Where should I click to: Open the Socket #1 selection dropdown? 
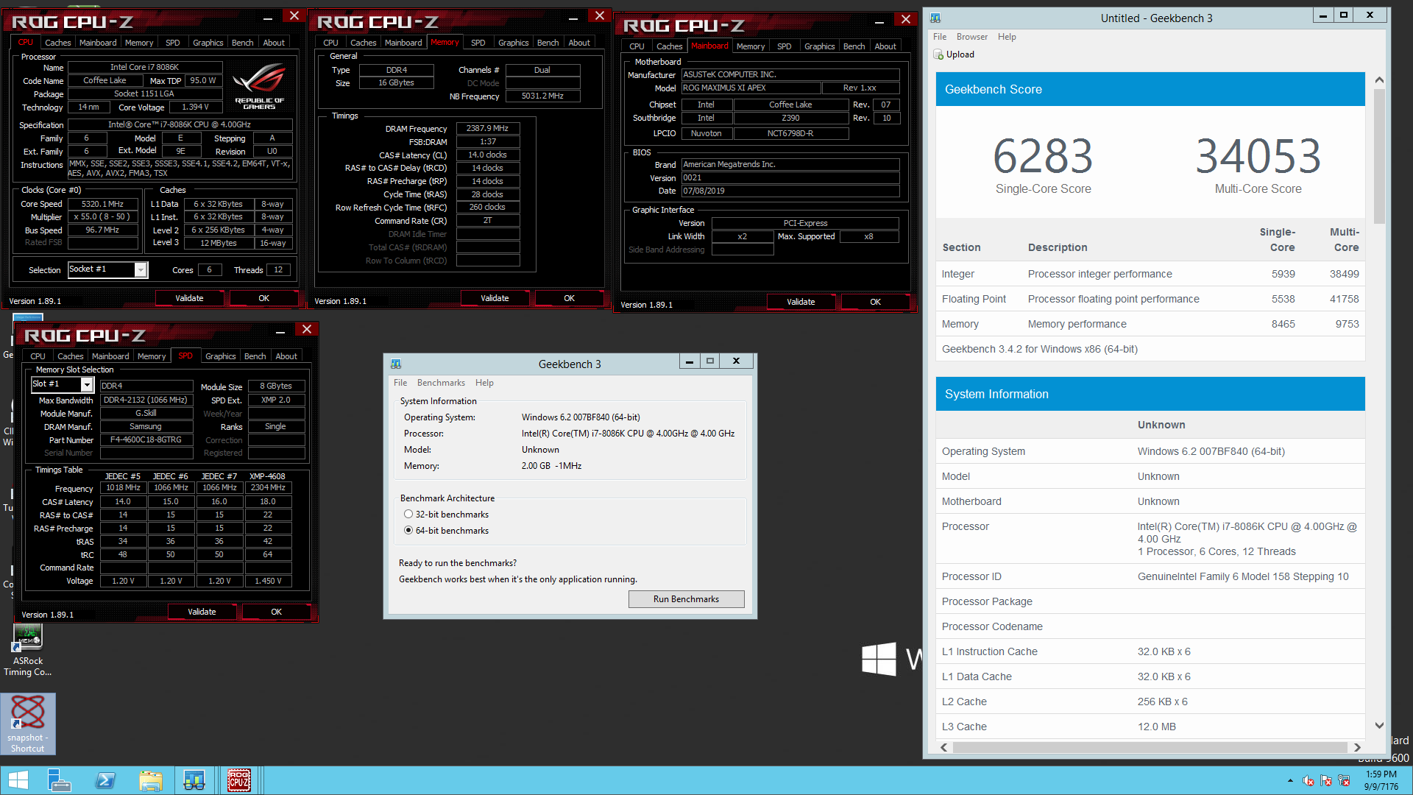pos(141,270)
